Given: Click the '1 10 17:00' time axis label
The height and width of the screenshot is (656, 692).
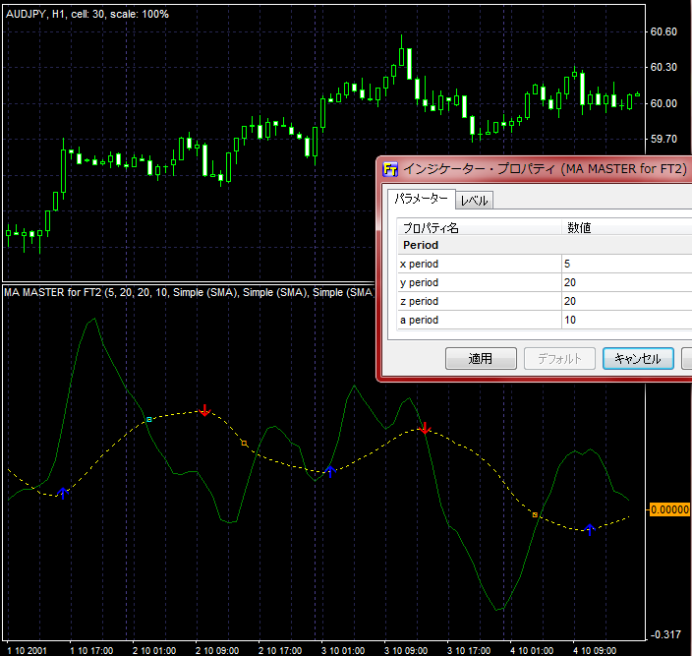Looking at the screenshot, I should coord(91,651).
